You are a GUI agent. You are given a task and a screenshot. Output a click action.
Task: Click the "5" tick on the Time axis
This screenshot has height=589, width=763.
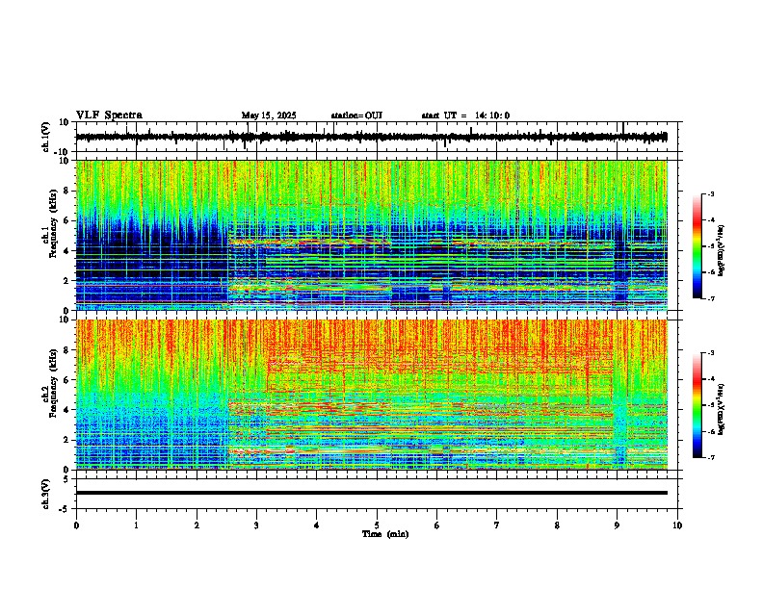377,525
